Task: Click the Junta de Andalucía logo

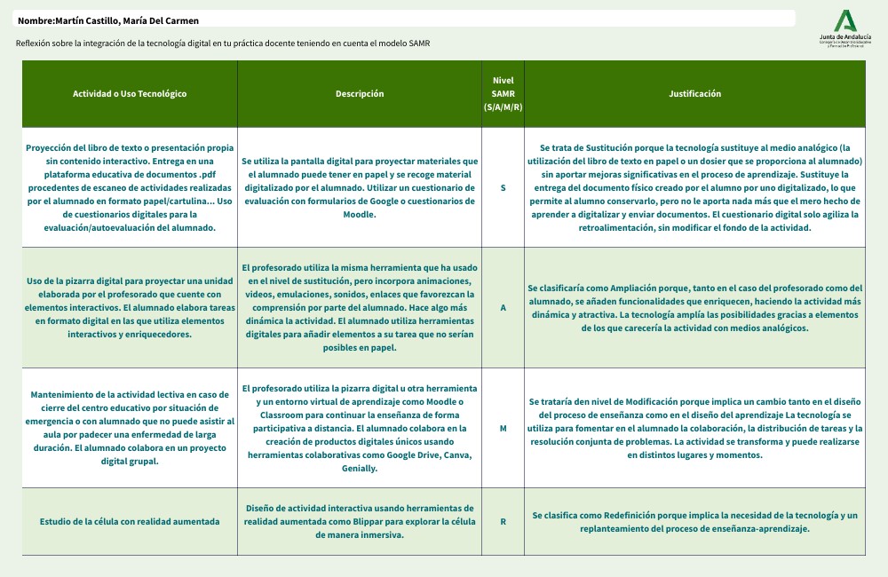Action: tap(844, 28)
